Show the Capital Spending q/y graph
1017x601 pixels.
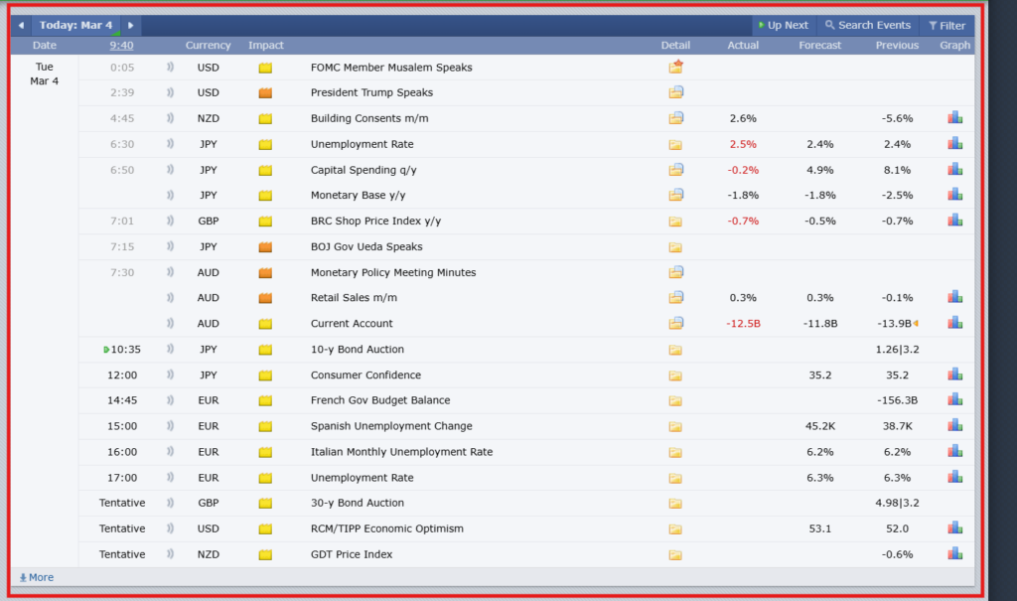954,170
